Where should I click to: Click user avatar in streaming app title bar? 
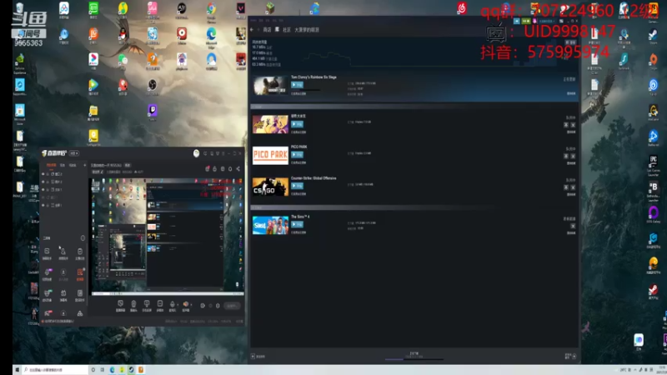pos(196,153)
